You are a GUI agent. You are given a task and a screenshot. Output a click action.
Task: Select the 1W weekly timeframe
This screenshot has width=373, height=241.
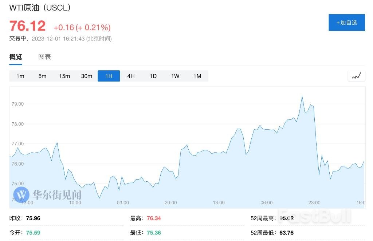pyautogui.click(x=175, y=76)
